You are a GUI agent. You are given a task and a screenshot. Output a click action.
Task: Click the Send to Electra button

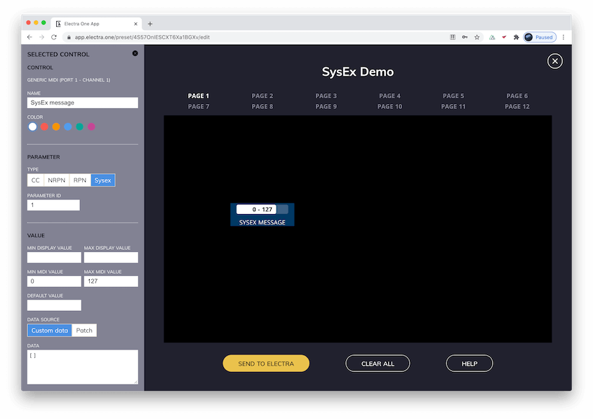pos(266,364)
